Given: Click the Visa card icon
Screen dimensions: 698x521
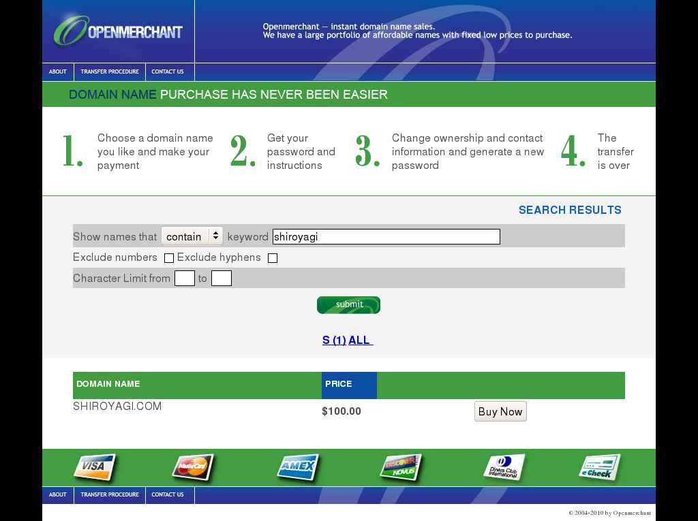Looking at the screenshot, I should [x=95, y=467].
